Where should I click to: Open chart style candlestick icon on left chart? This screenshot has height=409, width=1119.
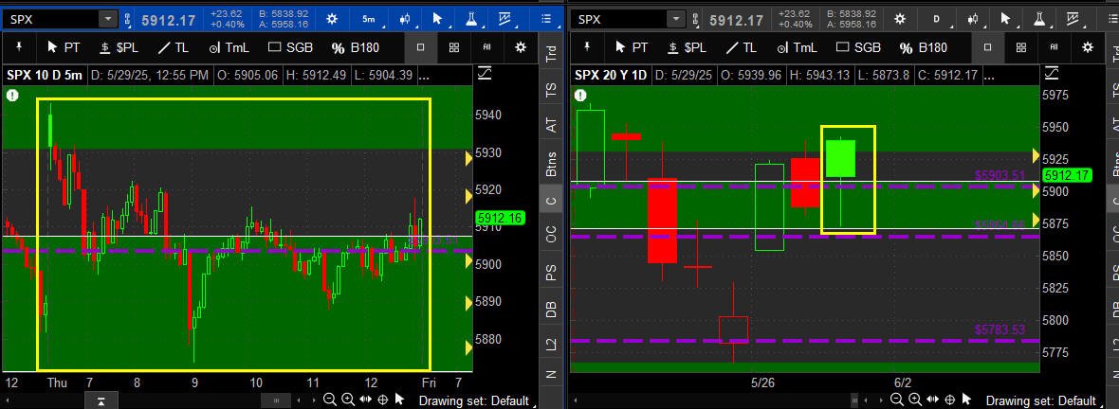click(405, 19)
